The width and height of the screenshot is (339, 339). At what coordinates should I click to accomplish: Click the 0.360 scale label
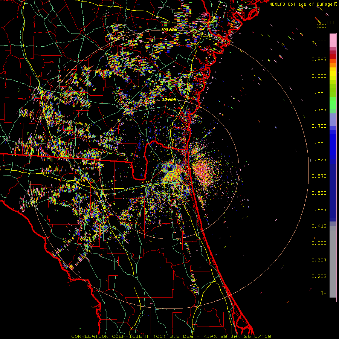click(x=319, y=243)
